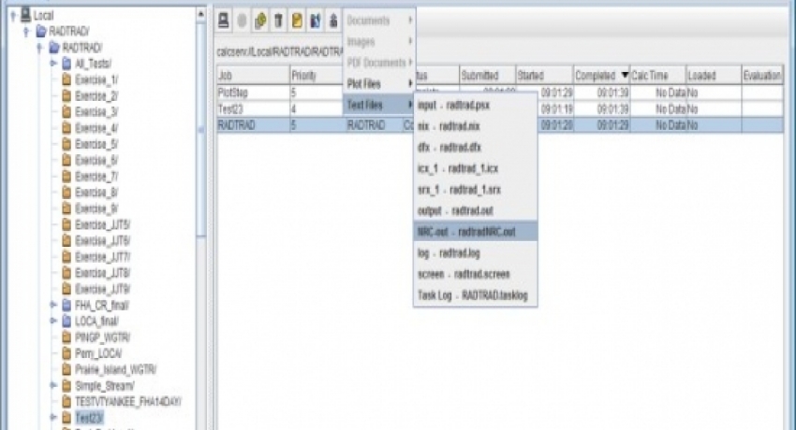Click the PINGP_WGTR/ folder icon

(x=66, y=337)
